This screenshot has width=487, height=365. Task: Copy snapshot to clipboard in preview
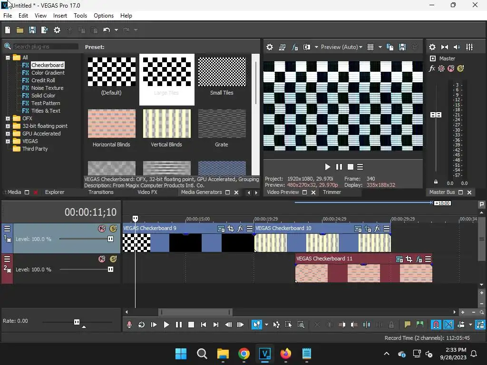tap(390, 47)
